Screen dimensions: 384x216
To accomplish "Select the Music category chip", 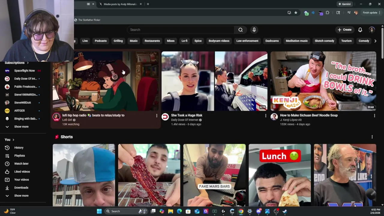I will (133, 41).
